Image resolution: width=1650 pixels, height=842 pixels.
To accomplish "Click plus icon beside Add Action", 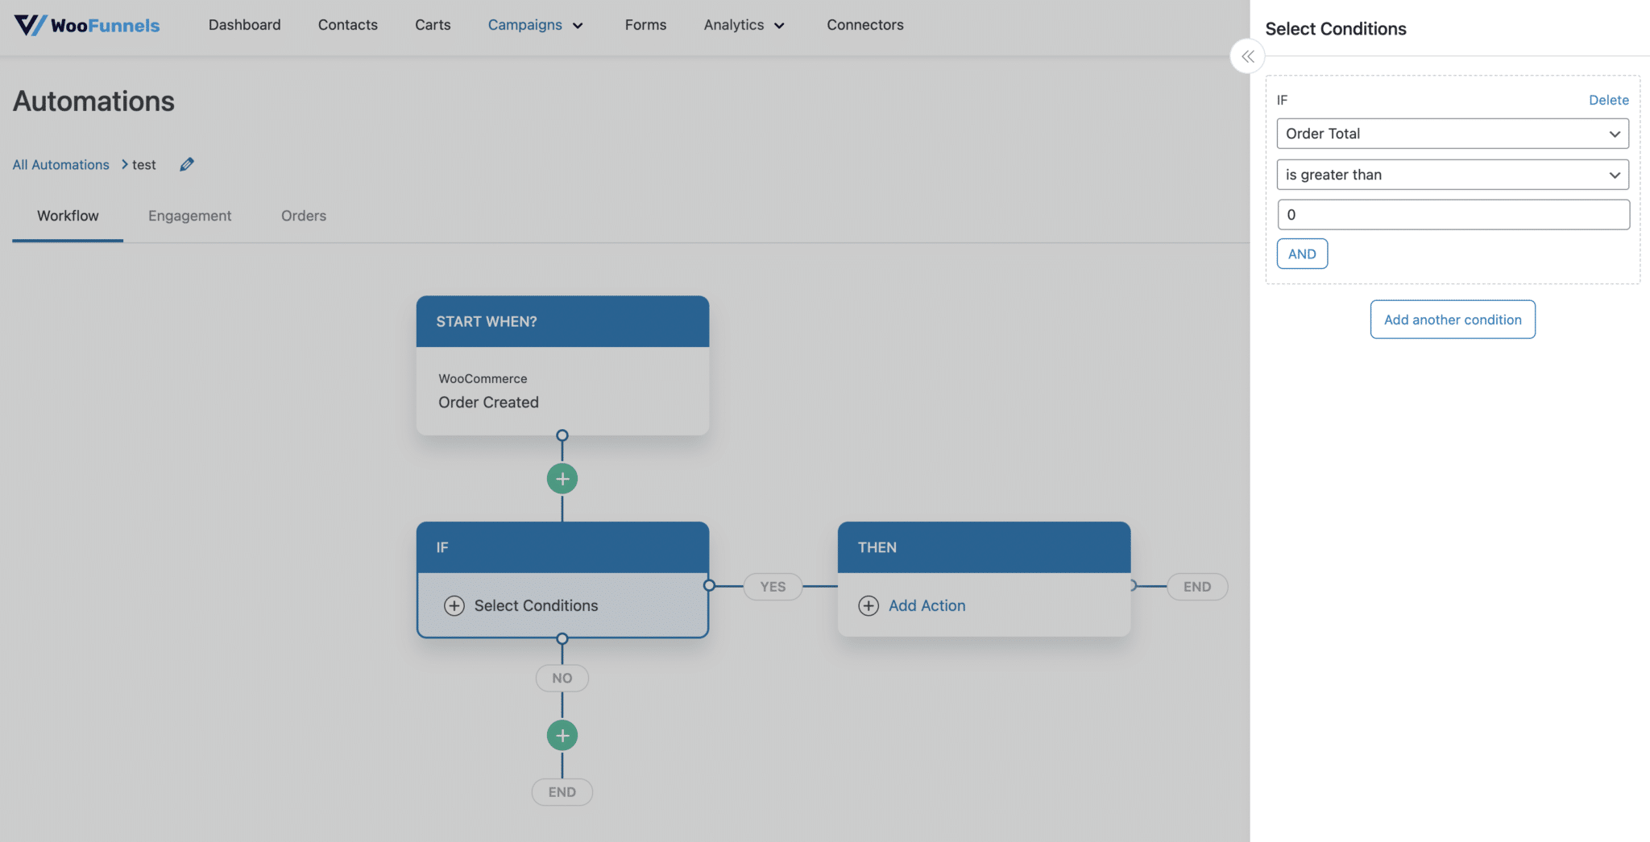I will pyautogui.click(x=869, y=605).
